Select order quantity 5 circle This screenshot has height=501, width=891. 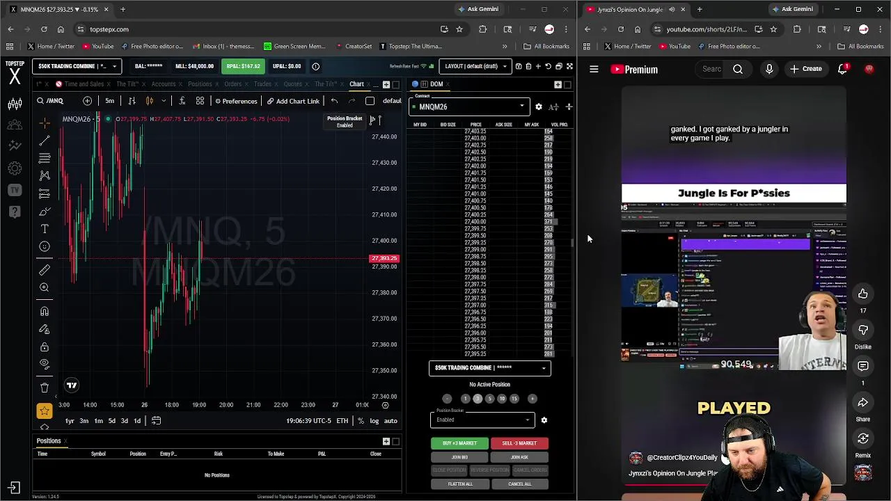489,399
